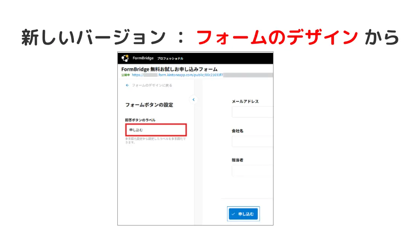Click the blue 申し込む submit button
The width and height of the screenshot is (409, 230).
click(243, 214)
